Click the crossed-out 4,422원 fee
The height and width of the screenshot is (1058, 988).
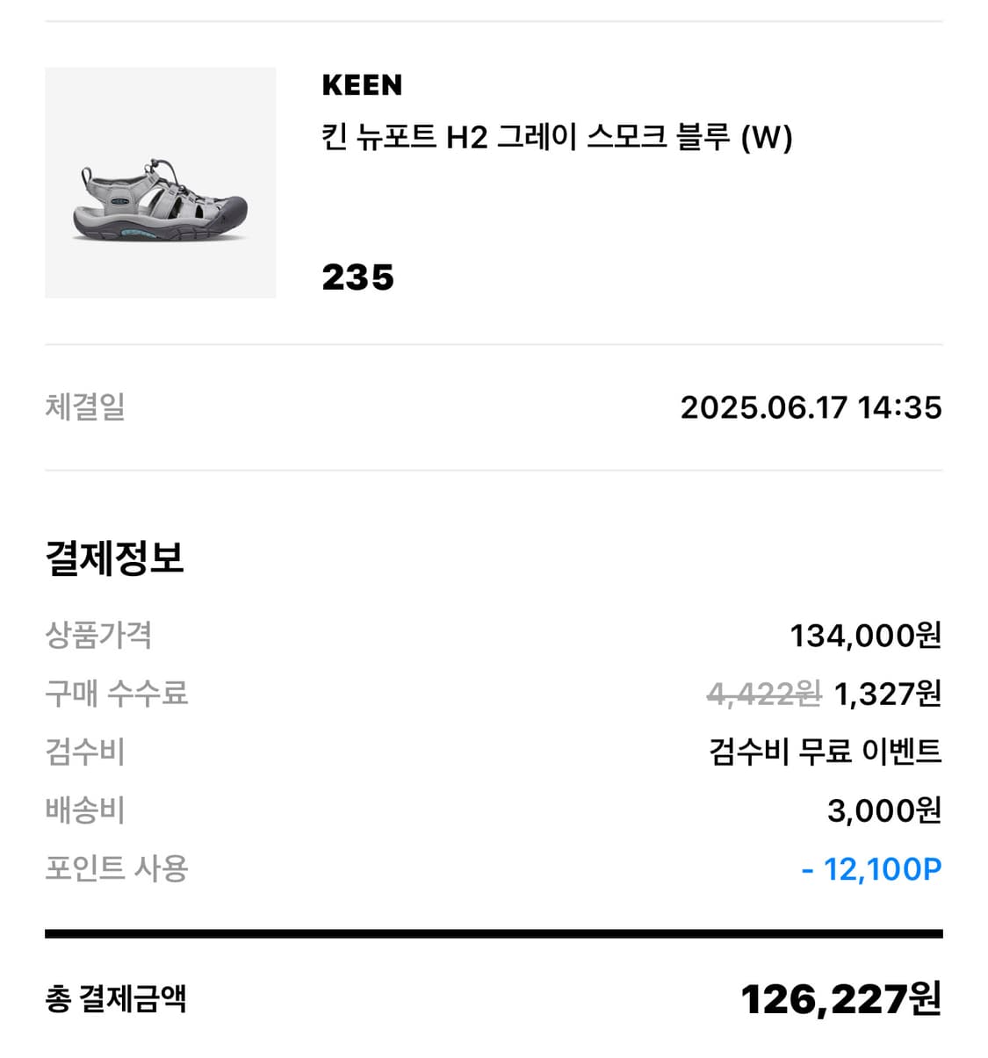pyautogui.click(x=763, y=695)
